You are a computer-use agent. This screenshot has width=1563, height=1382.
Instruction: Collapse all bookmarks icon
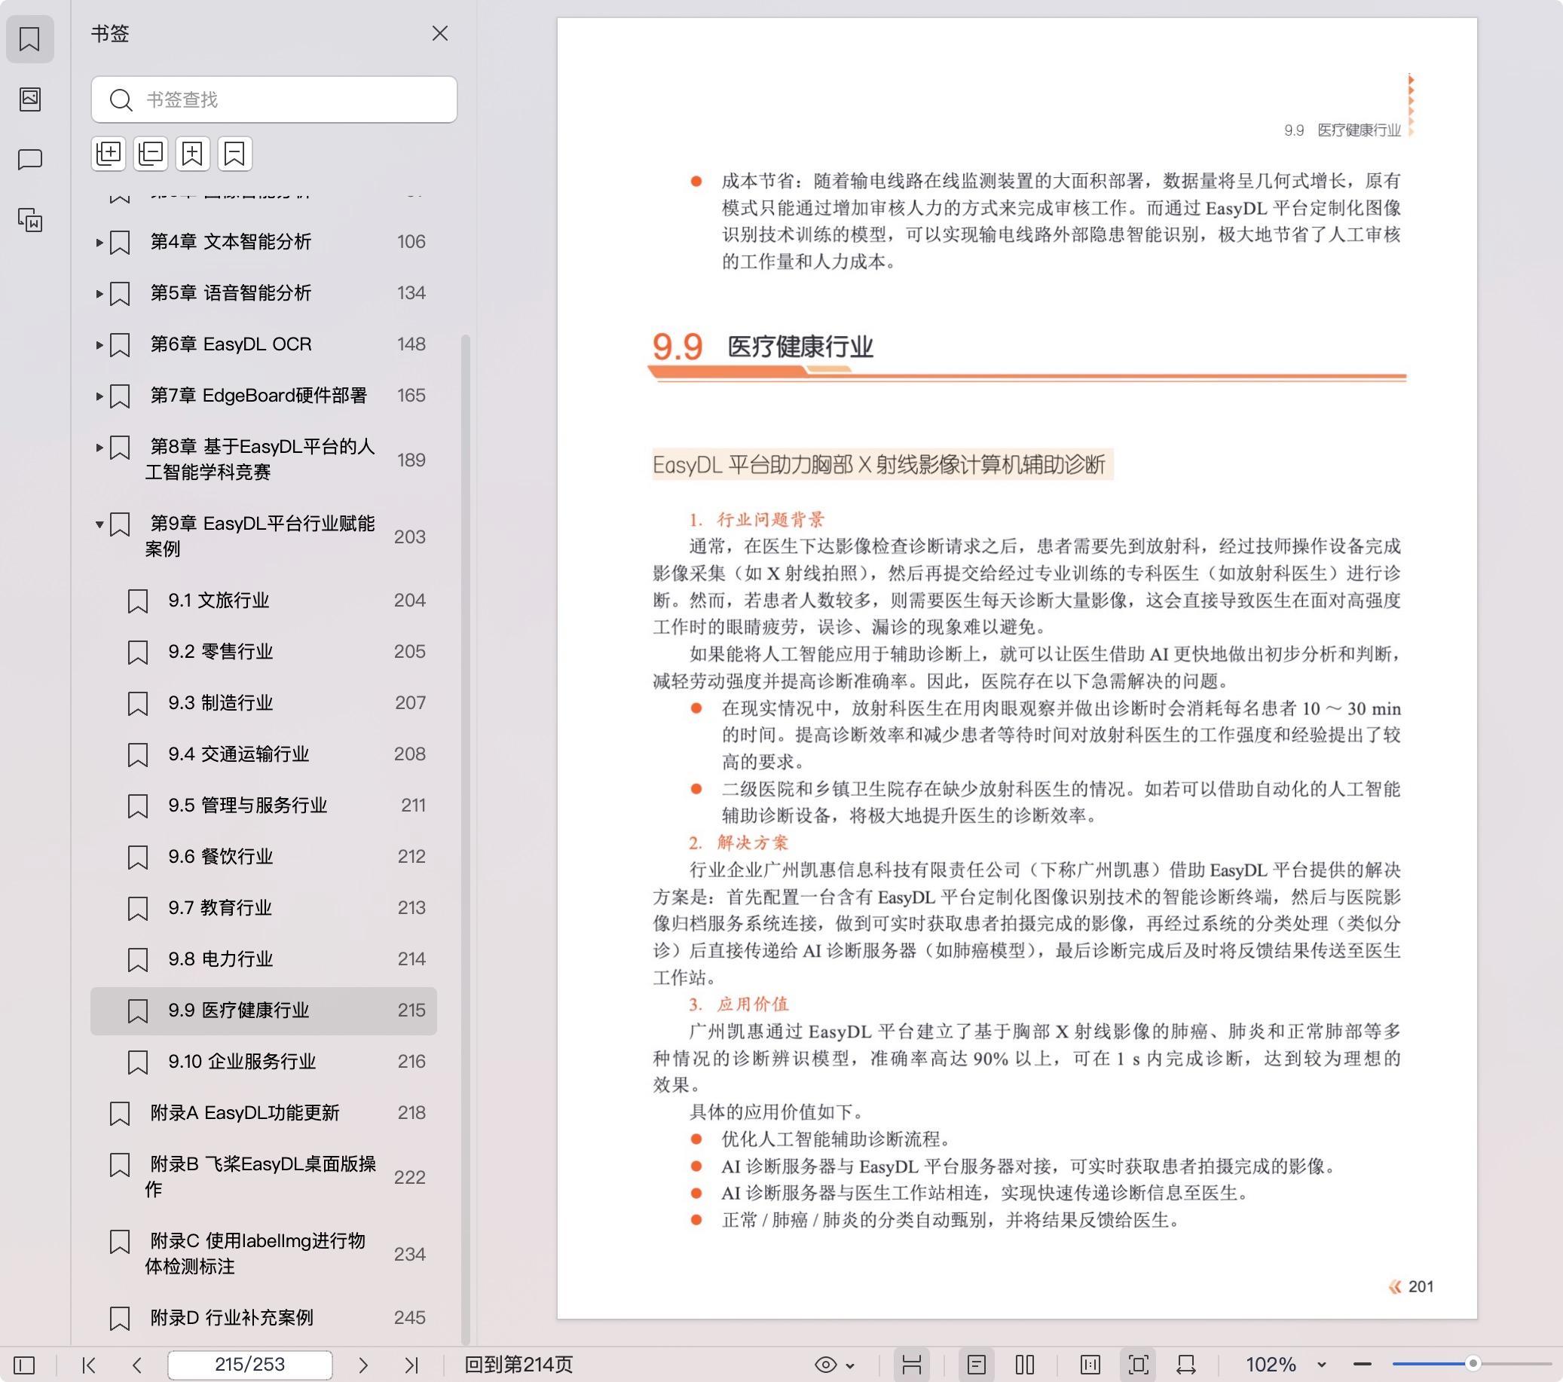(x=151, y=154)
